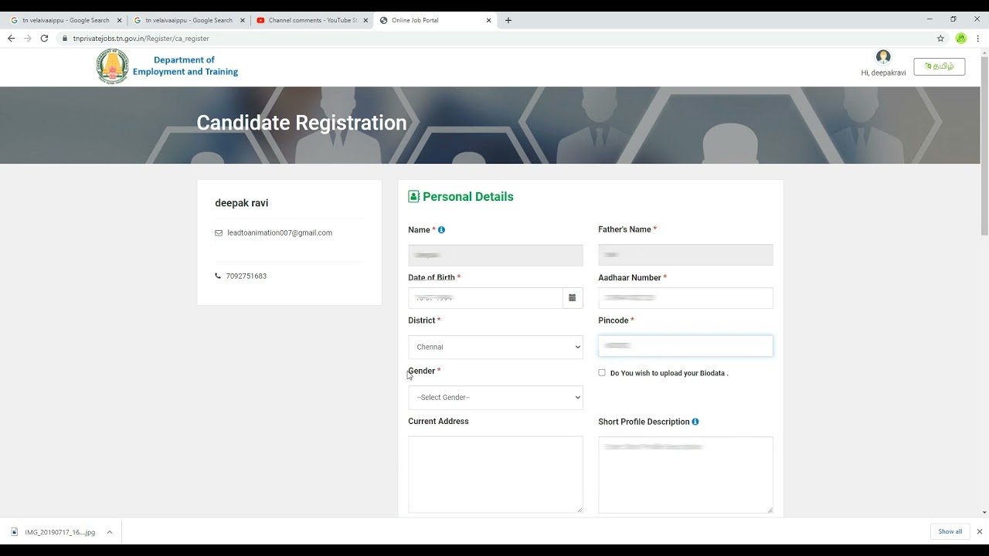Switch to first tn velaivaaippu Google Search tab
989x556 pixels.
tap(66, 20)
